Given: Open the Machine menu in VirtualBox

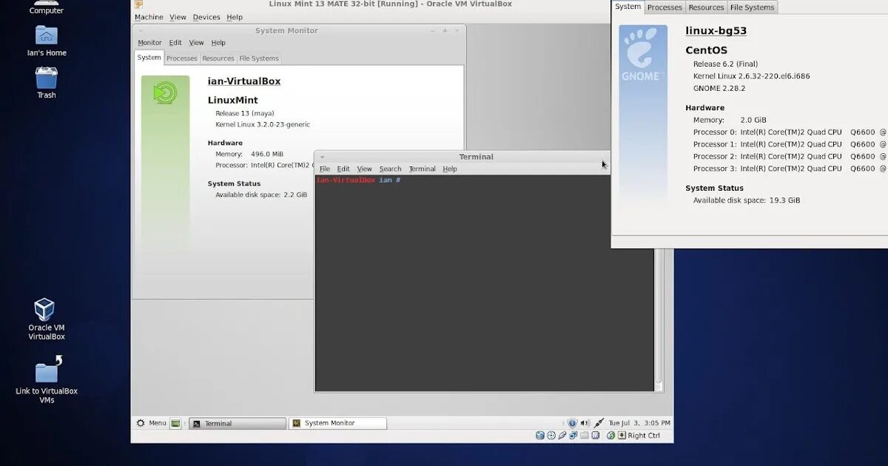Looking at the screenshot, I should click(x=149, y=17).
